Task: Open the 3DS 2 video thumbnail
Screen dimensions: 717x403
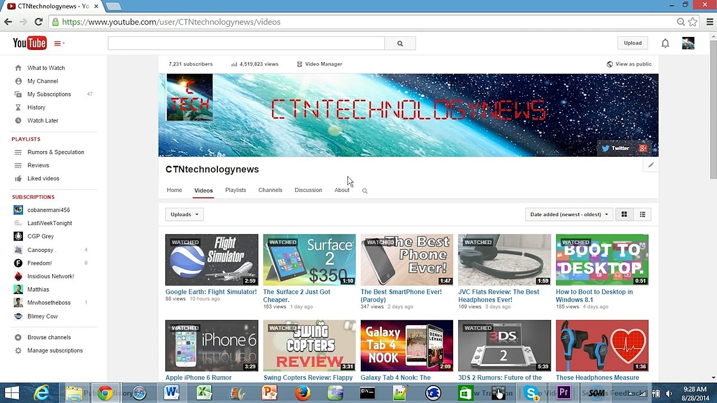Action: point(505,345)
